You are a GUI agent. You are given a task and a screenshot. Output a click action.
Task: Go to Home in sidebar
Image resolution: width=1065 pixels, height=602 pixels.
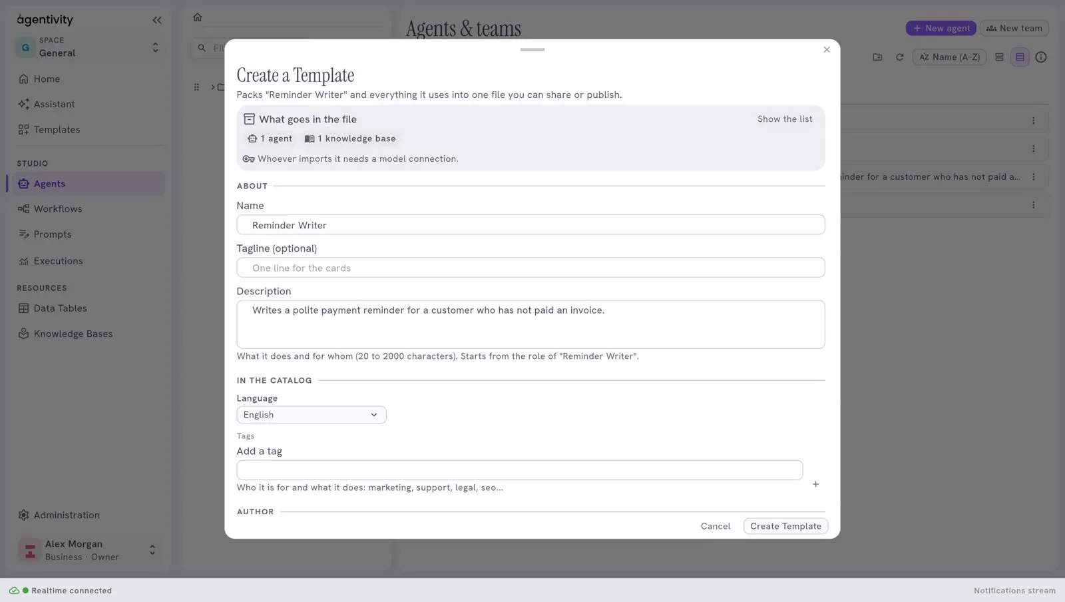click(88, 79)
